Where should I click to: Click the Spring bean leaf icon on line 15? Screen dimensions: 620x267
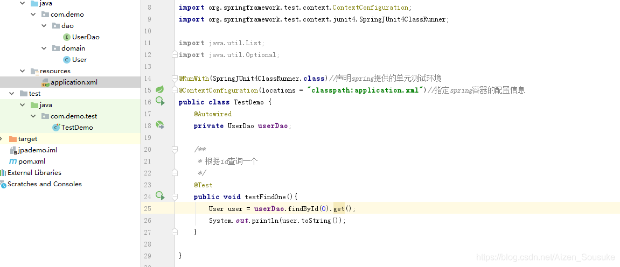[159, 90]
